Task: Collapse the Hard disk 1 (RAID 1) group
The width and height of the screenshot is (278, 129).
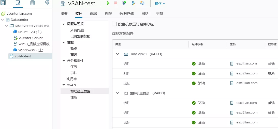Action: coord(118,54)
